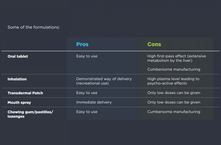The width and height of the screenshot is (221, 145).
Task: Click Transdermal Patch 'Easy to use' cell
Action: click(87, 93)
